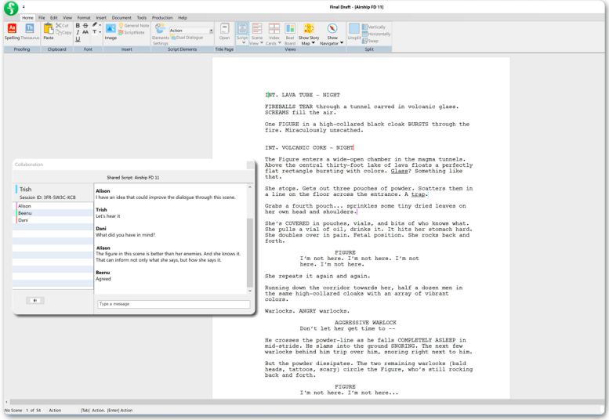The image size is (609, 420).
Task: Toggle the collaboration sound speaker button
Action: 35,300
